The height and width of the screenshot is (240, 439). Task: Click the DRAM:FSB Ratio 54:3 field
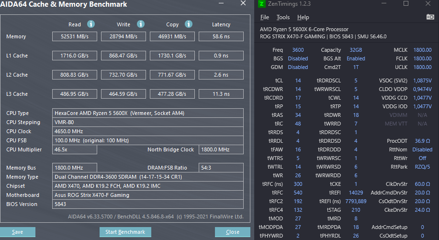click(221, 168)
